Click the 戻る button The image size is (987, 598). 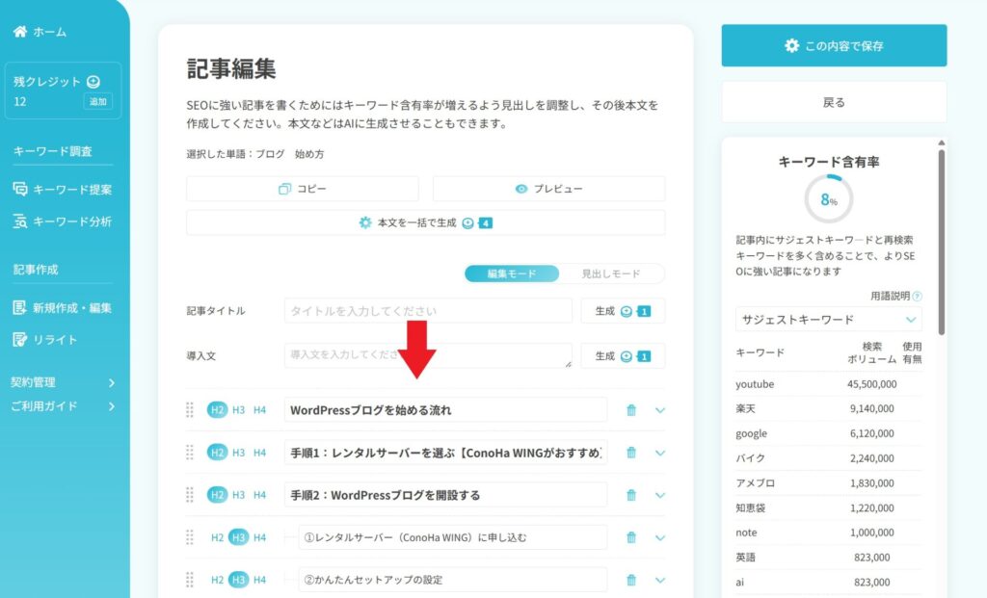pos(833,101)
